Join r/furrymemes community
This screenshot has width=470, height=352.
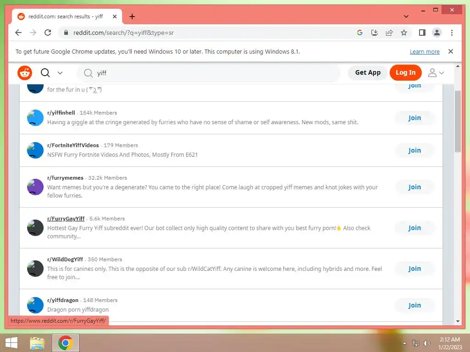point(414,187)
